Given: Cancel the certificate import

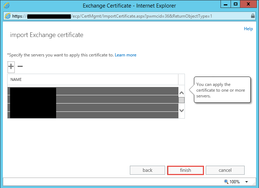Looking at the screenshot, I should click(225, 170).
